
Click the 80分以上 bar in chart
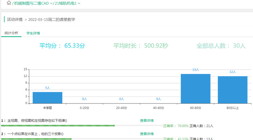click(x=232, y=90)
